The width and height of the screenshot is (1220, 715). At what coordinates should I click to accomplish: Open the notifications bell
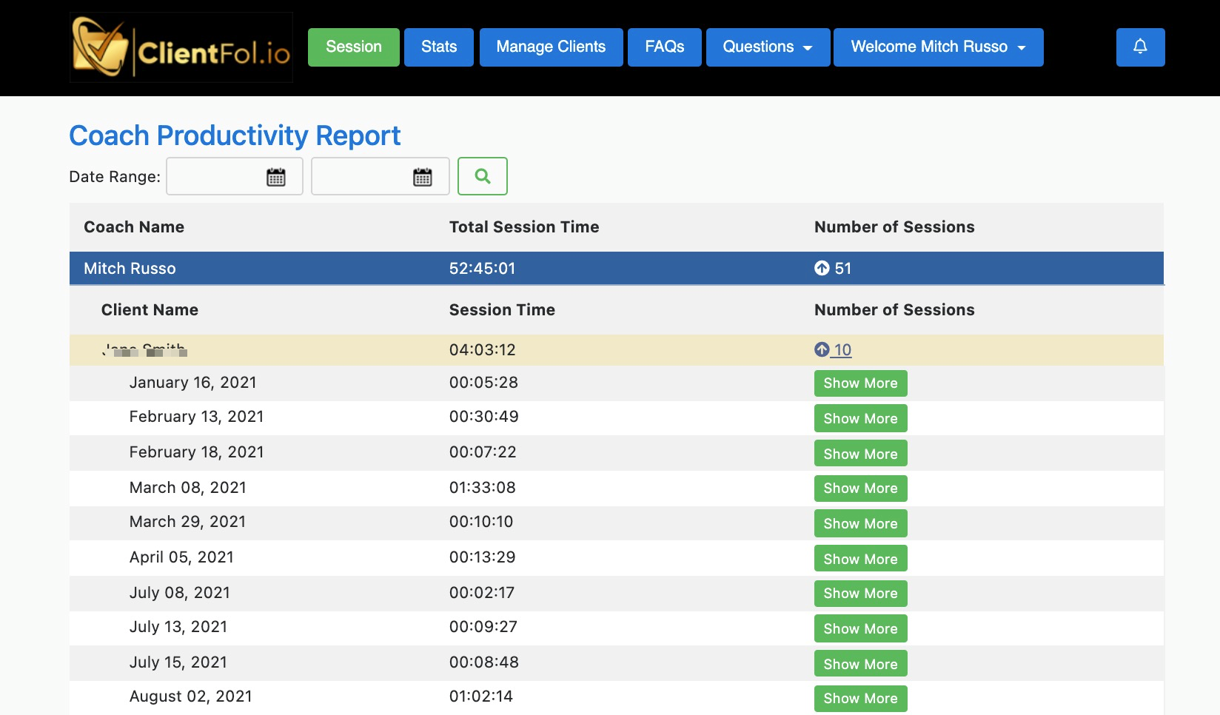[x=1140, y=47]
